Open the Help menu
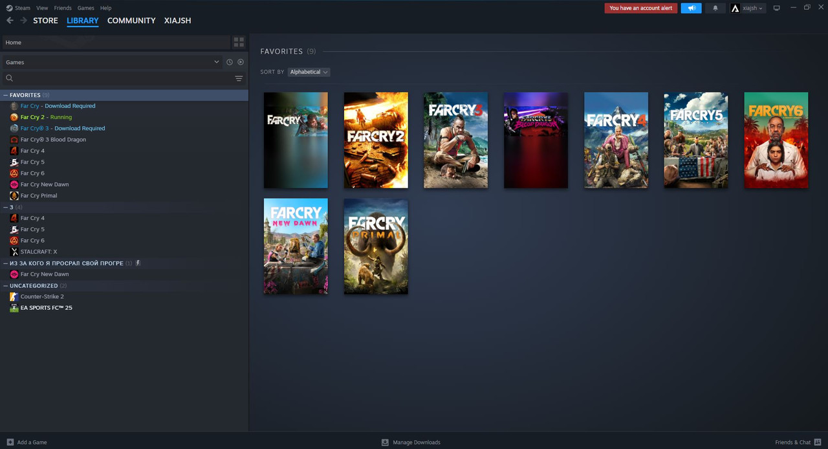The image size is (828, 449). click(105, 8)
